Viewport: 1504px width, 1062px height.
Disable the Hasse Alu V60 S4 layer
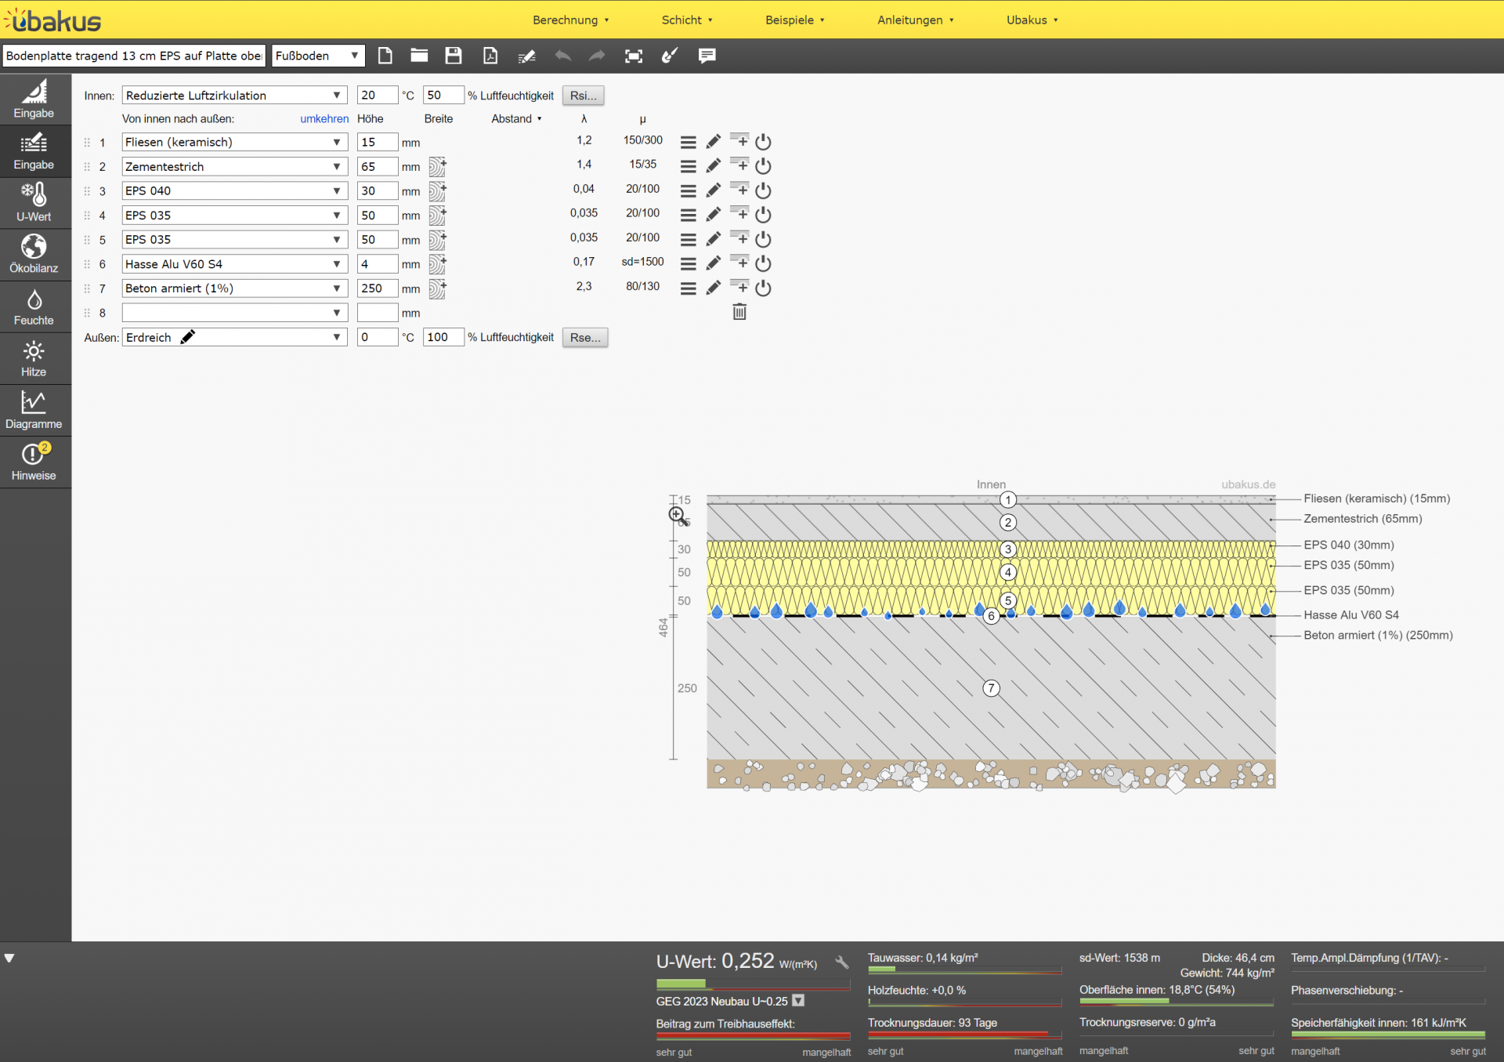(763, 263)
